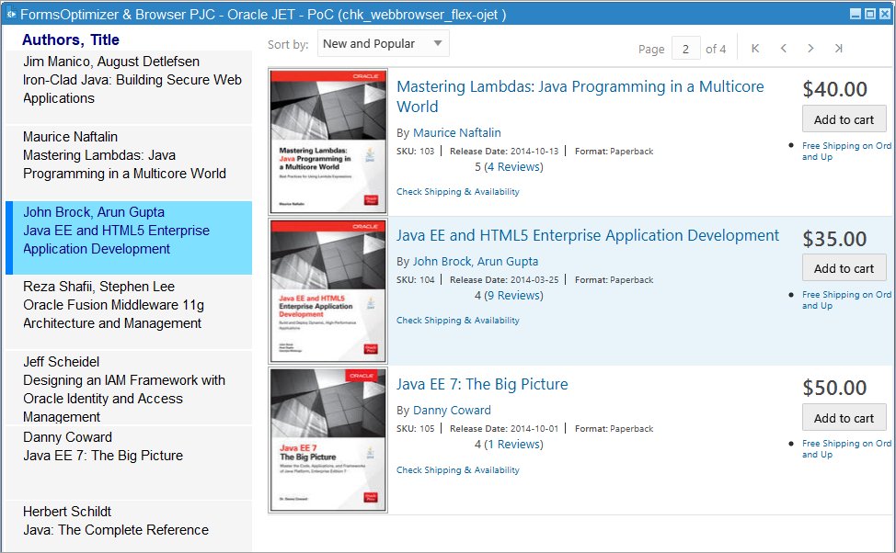View the 1 Reviews link
This screenshot has width=896, height=553.
click(513, 444)
